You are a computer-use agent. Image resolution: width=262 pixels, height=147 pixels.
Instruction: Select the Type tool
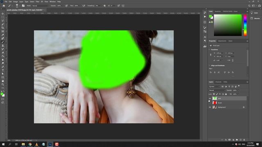[3, 70]
